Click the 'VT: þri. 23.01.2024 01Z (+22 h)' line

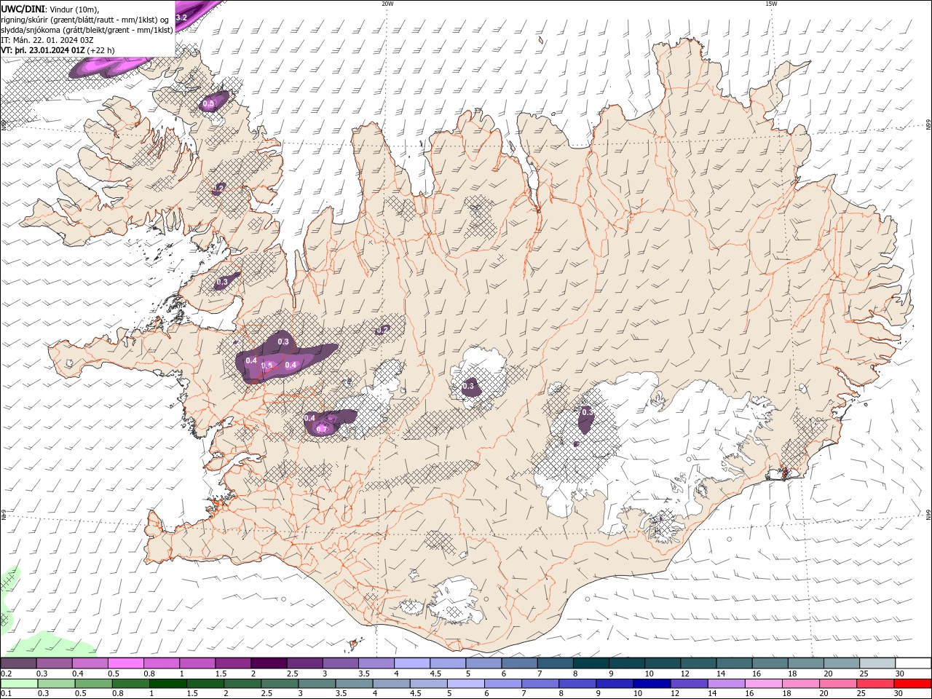pos(58,50)
